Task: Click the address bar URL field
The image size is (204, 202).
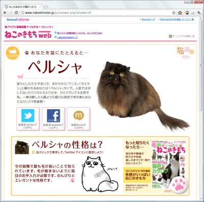Action: [x=95, y=13]
